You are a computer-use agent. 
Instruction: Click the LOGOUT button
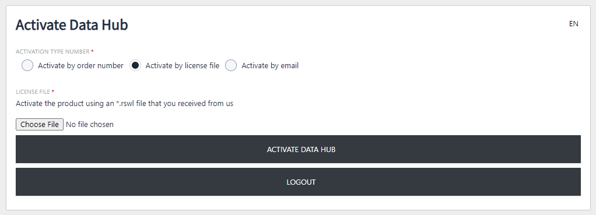point(298,182)
